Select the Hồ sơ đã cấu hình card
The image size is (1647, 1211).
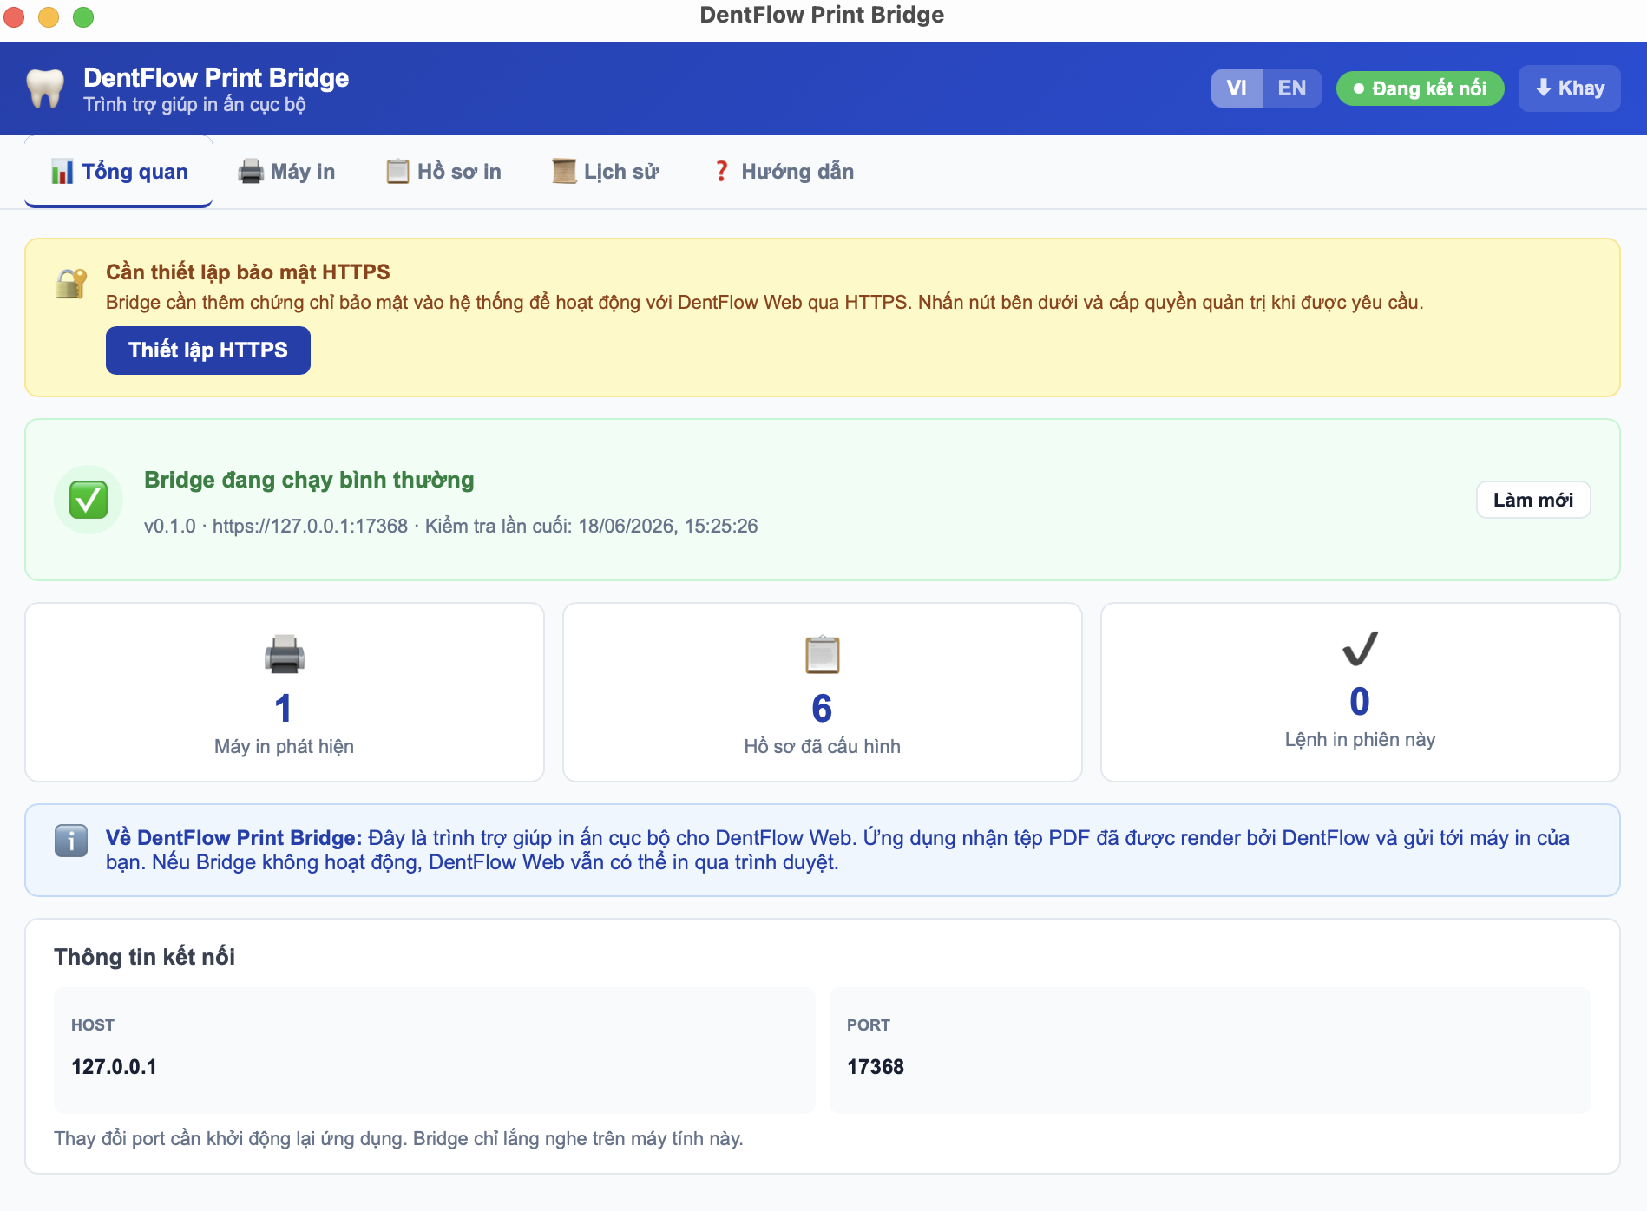(823, 692)
